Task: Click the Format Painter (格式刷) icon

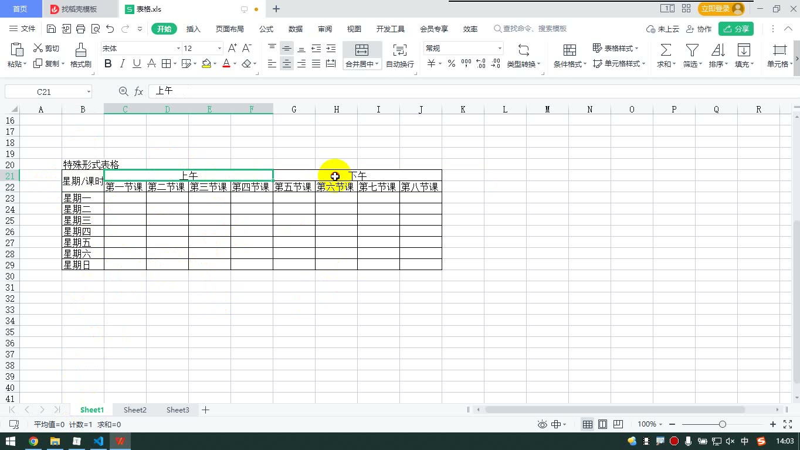Action: (81, 49)
